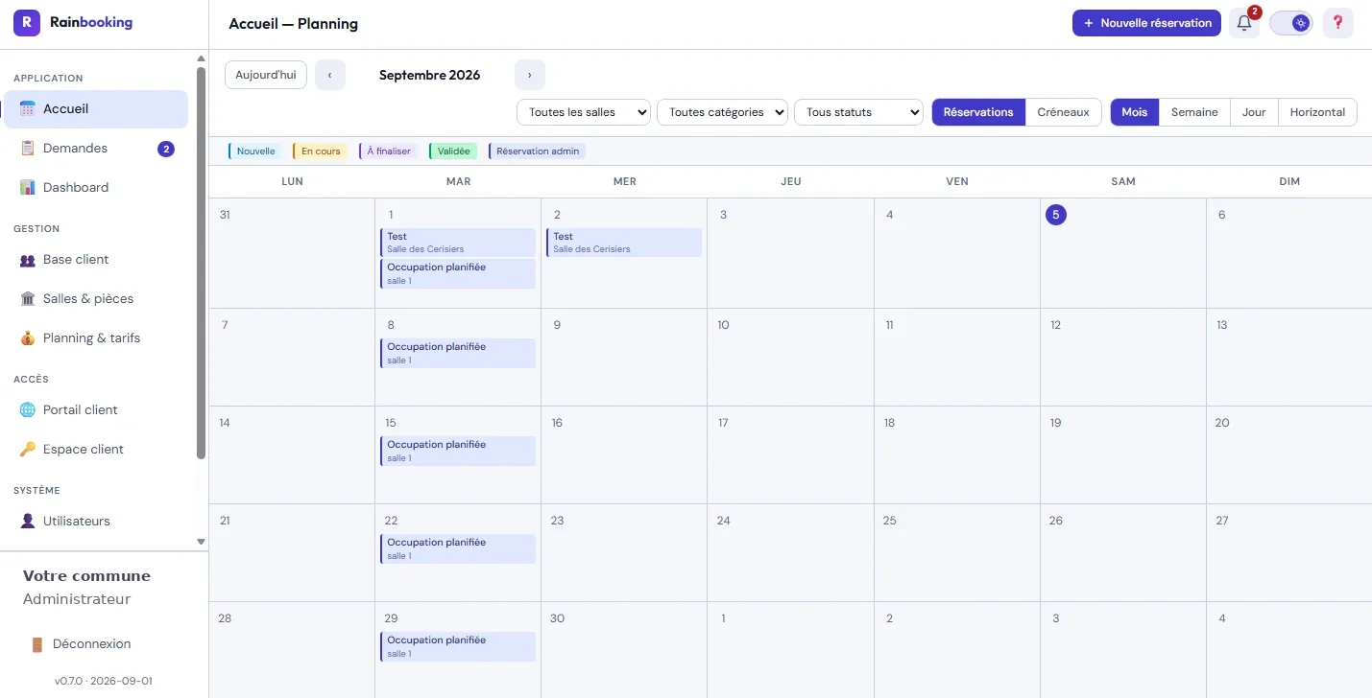Open Occupation planifiée event on September 29

(x=458, y=647)
